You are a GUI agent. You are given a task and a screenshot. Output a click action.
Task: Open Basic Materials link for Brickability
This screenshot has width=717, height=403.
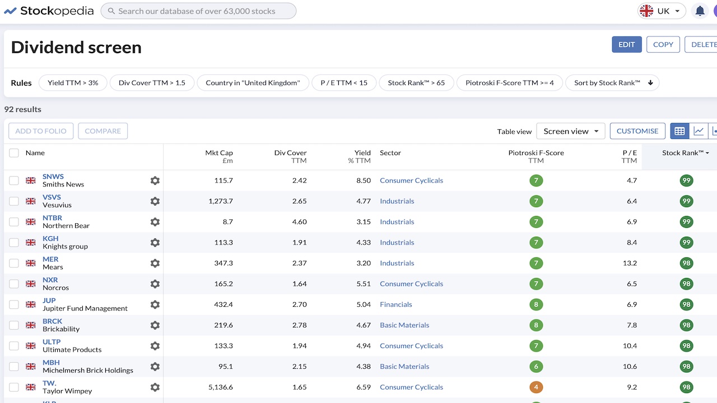pyautogui.click(x=404, y=325)
